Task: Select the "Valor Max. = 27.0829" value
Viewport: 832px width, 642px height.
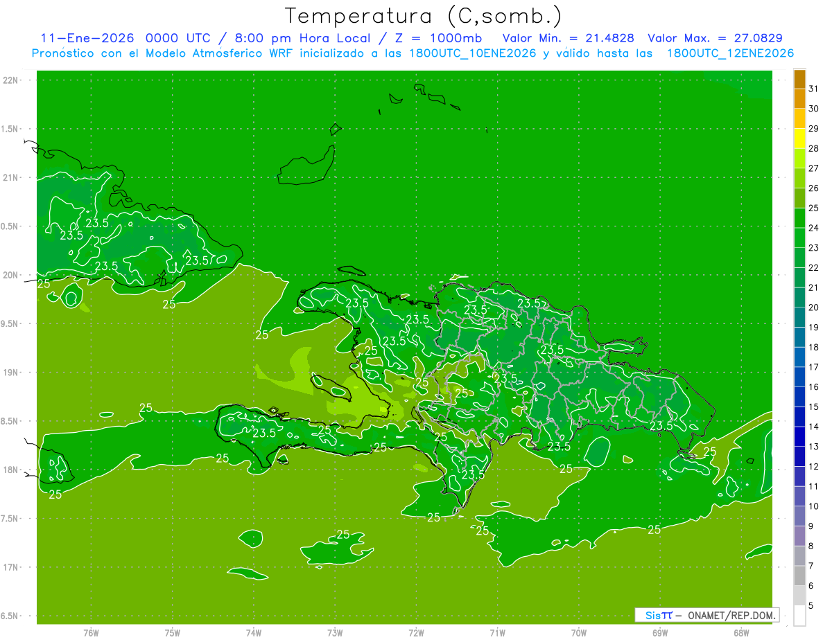Action: (715, 38)
